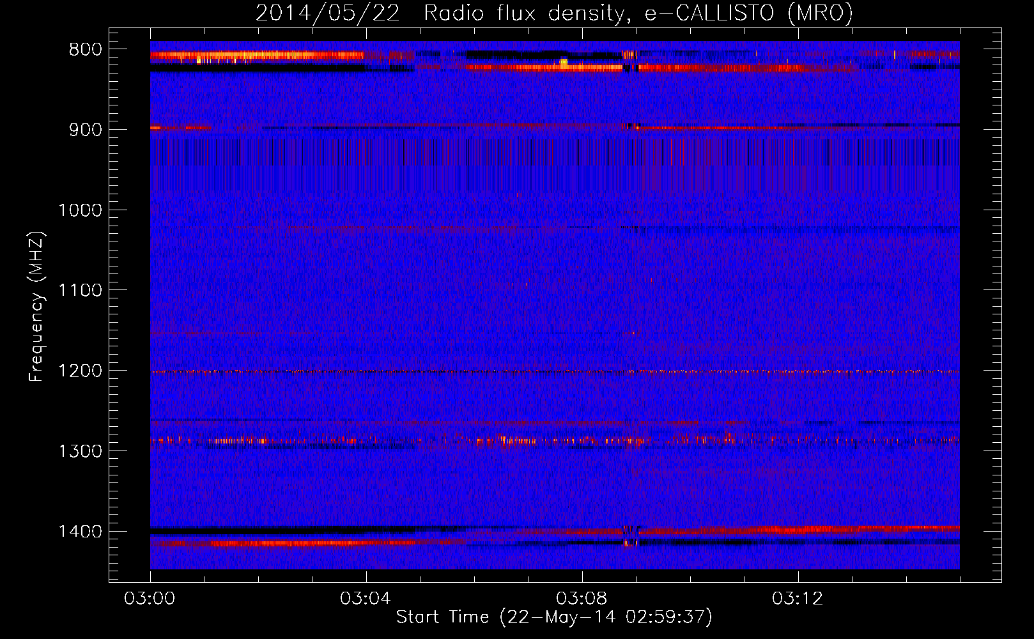Click the '03:00' time axis label
Screen dimensions: 1034x639
click(x=150, y=599)
